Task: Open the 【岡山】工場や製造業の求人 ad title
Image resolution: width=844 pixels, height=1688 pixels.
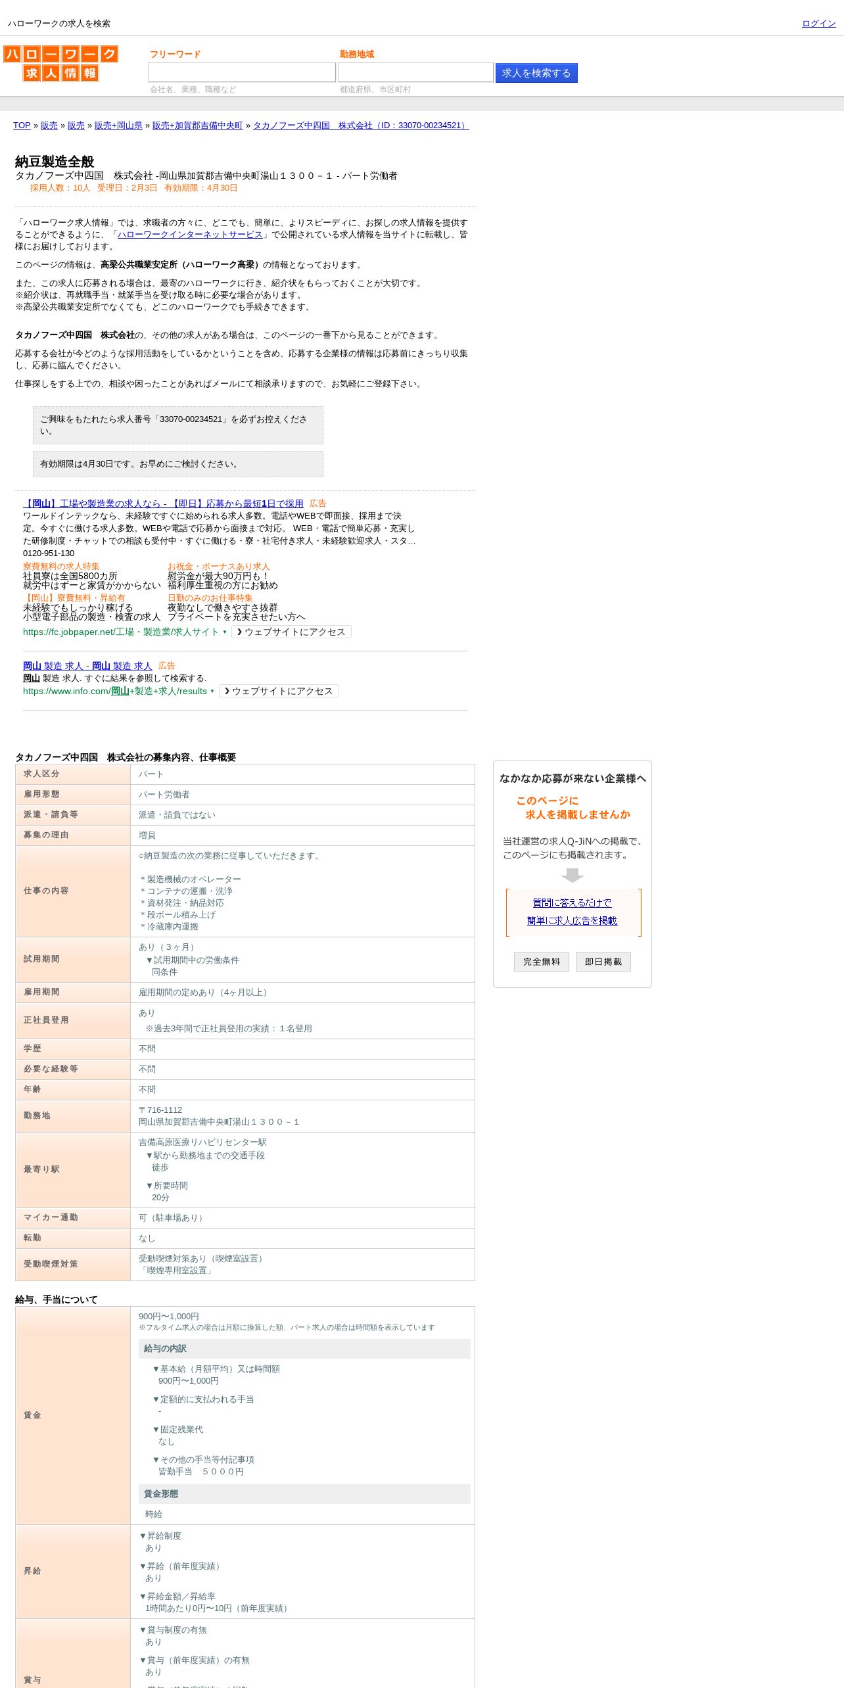Action: 163,504
